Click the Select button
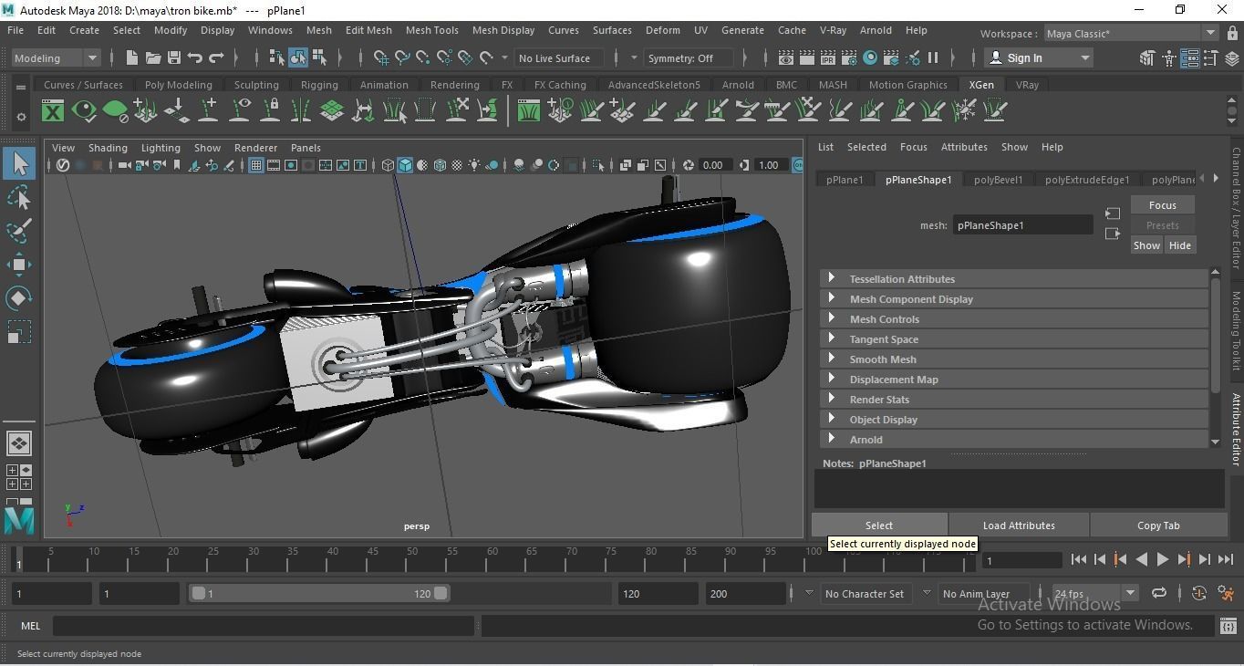 click(879, 526)
